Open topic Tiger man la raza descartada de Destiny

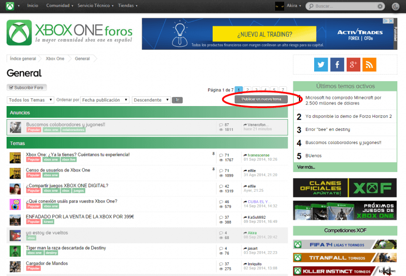point(66,248)
